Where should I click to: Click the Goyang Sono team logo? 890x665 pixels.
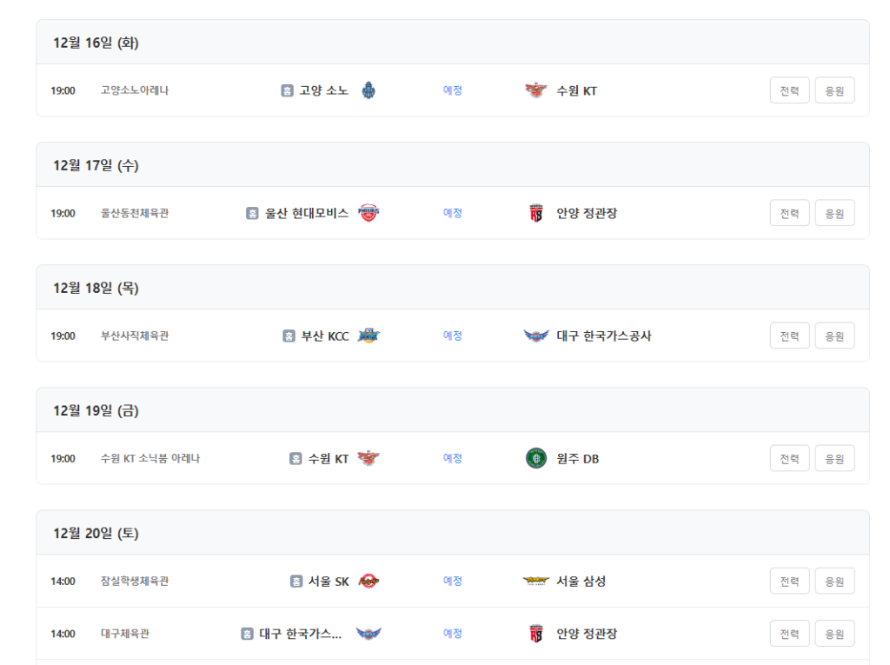point(369,90)
